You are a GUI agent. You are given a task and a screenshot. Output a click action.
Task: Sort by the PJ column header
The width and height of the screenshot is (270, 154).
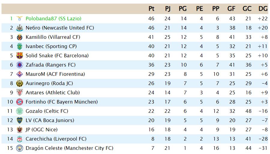pyautogui.click(x=167, y=9)
